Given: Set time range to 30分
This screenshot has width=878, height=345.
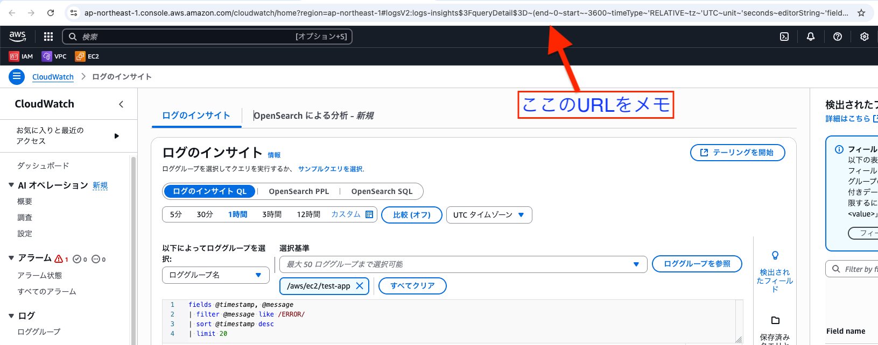Looking at the screenshot, I should pos(205,214).
